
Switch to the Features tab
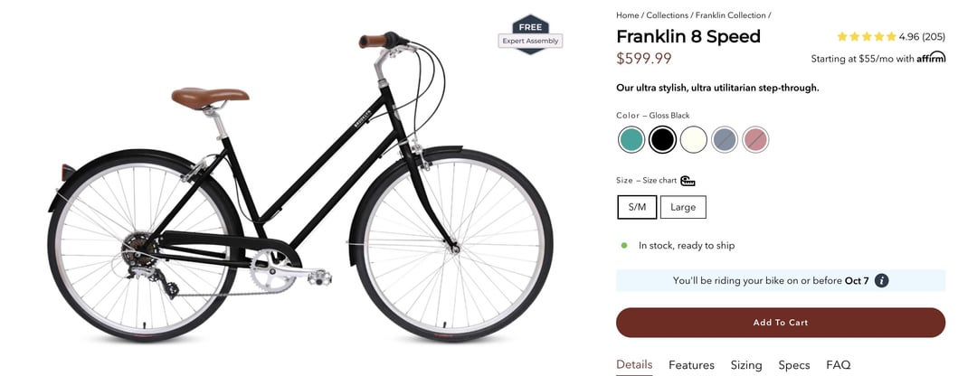[692, 365]
